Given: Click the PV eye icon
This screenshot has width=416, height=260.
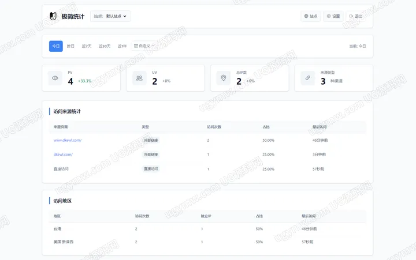Looking at the screenshot, I should (x=55, y=78).
